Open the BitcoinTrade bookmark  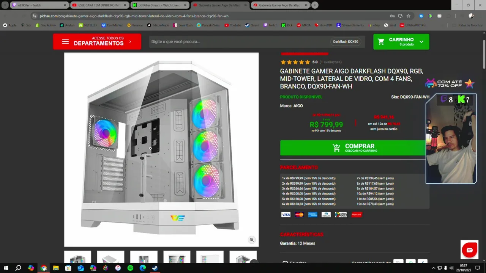(158, 25)
